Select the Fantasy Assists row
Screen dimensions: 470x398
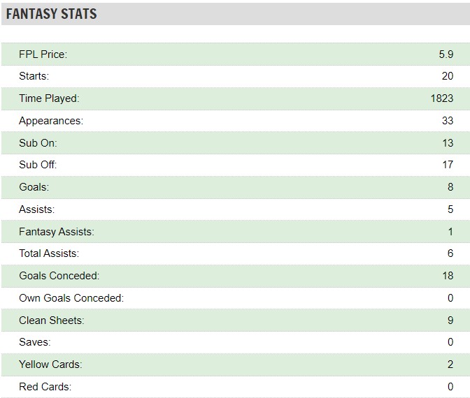236,231
